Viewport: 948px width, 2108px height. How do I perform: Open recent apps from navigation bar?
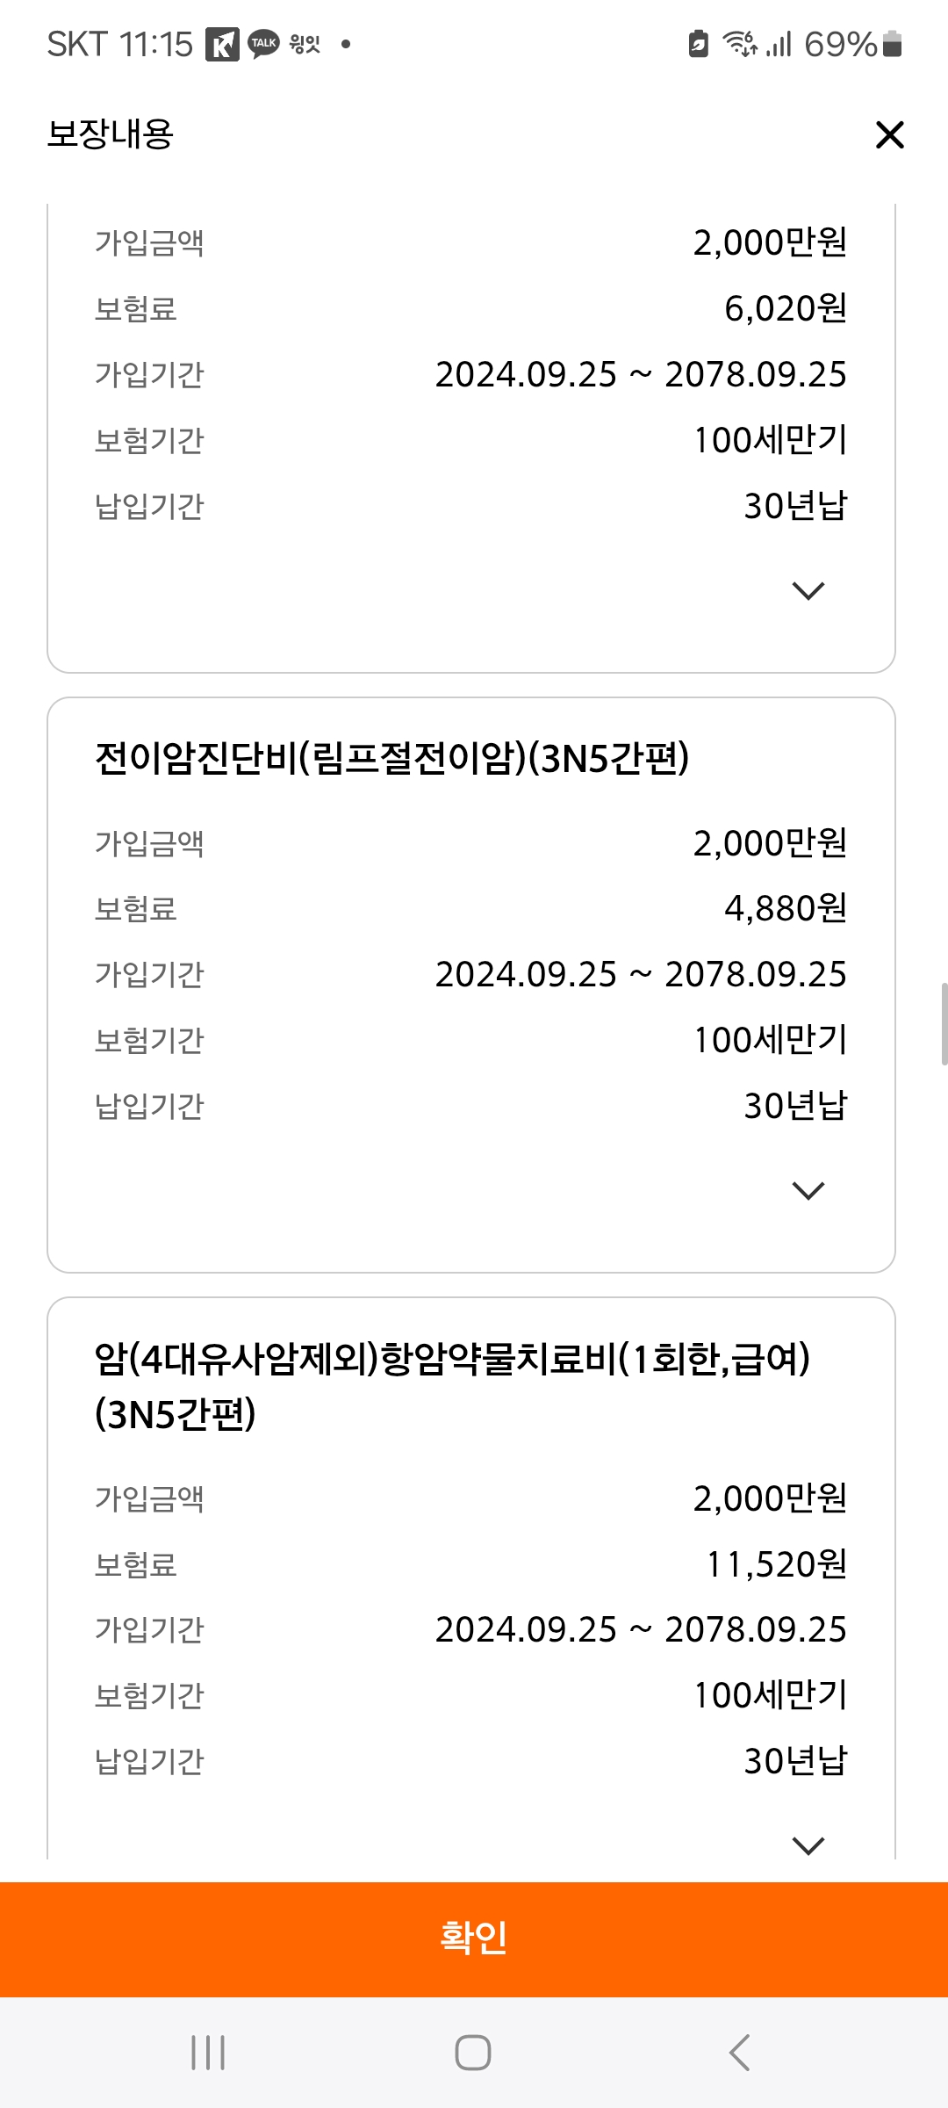pyautogui.click(x=208, y=2053)
